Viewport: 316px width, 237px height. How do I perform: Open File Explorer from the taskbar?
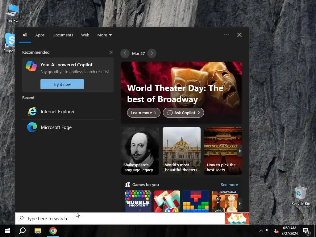coord(38,231)
